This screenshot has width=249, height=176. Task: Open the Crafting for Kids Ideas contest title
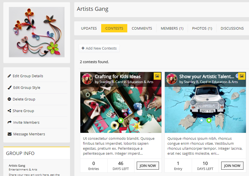(118, 77)
